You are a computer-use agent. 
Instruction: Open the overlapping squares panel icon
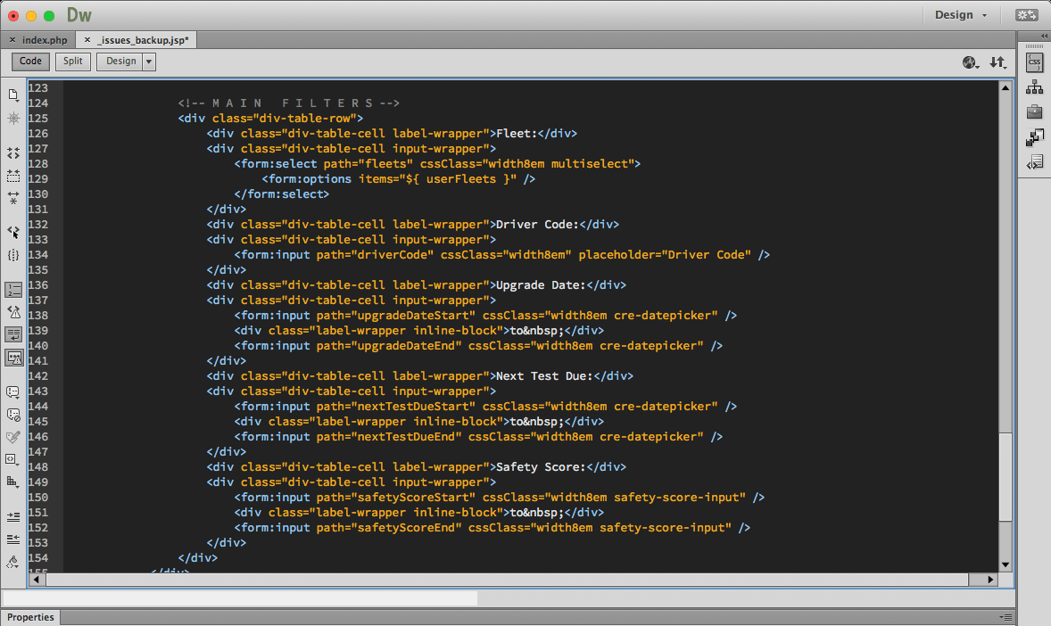click(1034, 137)
